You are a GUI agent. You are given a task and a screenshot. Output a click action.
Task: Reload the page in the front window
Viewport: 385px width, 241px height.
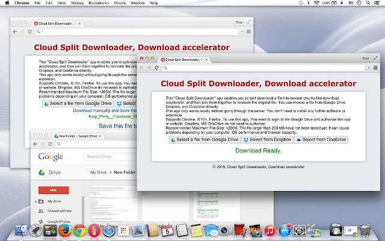tap(156, 67)
